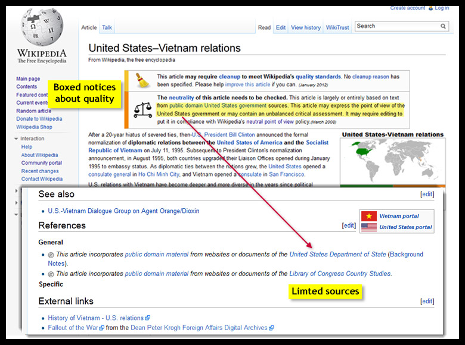
Task: Click the neutrality balance scales icon
Action: pos(141,109)
